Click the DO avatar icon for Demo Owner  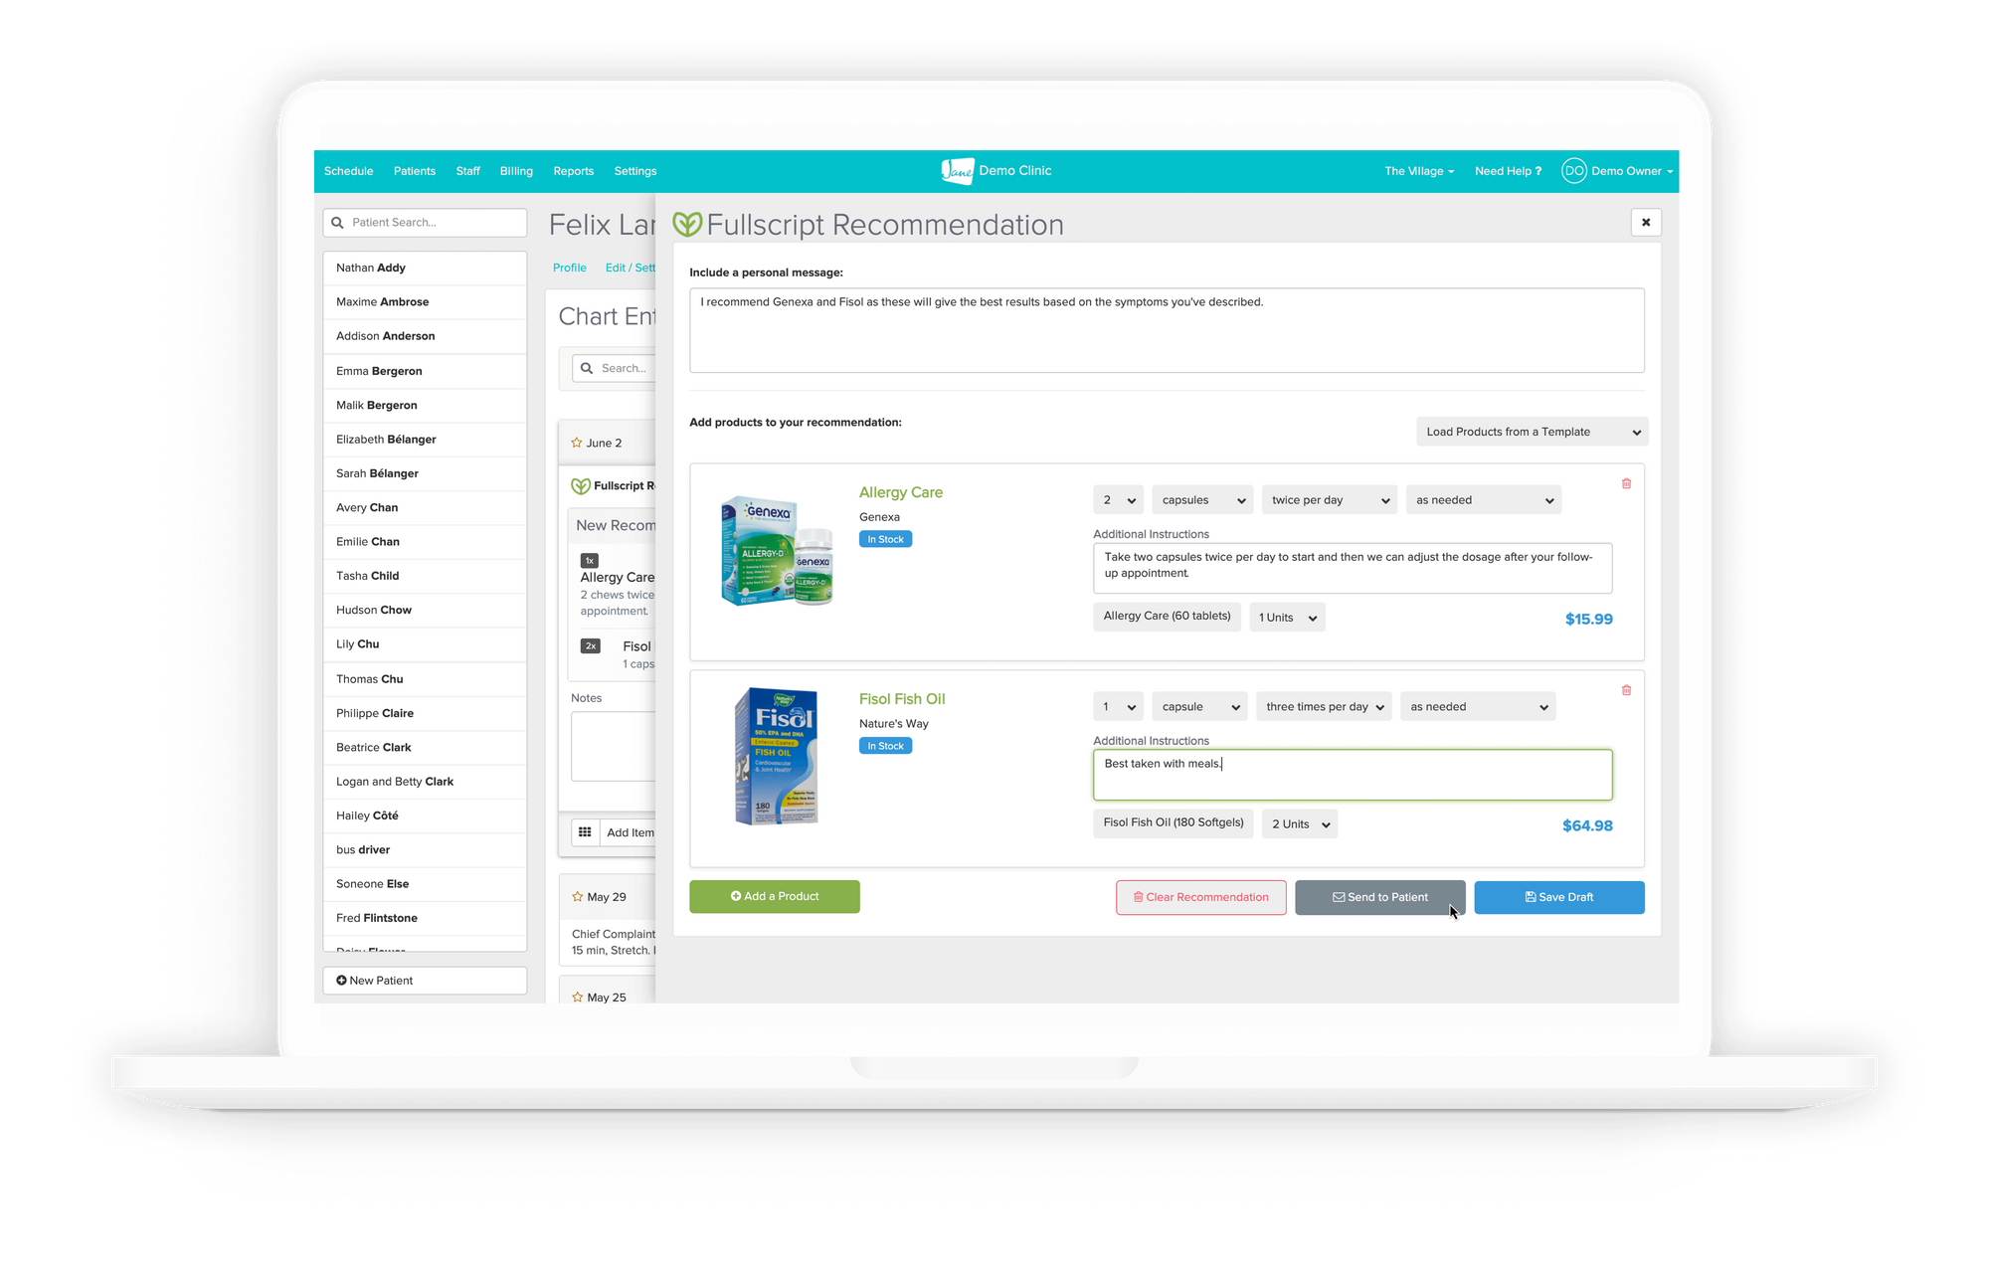[x=1573, y=171]
